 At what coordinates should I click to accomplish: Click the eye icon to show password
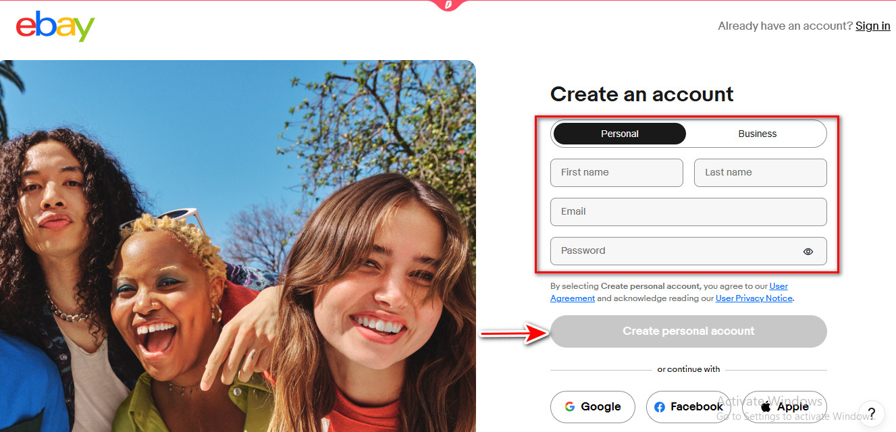[808, 250]
